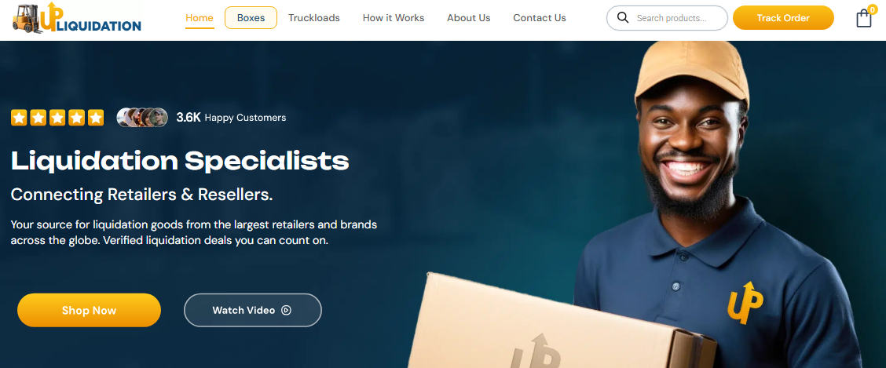Click the forklift icon in the logo
886x368 pixels.
coord(26,17)
